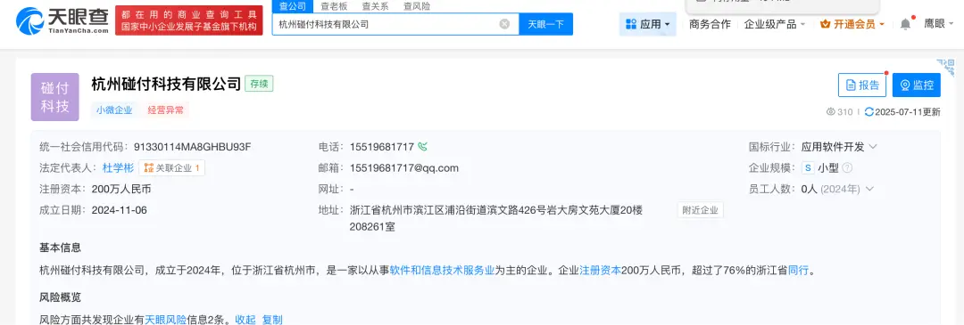Click the credit code 91330114MA8GHBU93F

193,147
